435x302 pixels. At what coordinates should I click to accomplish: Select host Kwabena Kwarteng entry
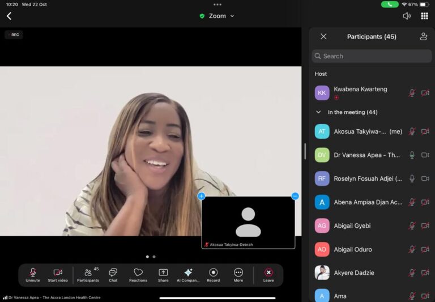click(x=360, y=90)
